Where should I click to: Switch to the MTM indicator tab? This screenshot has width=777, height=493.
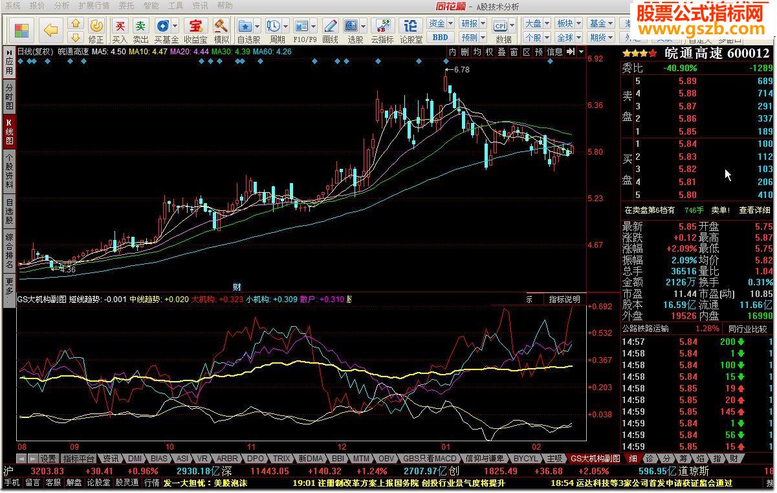pyautogui.click(x=361, y=459)
